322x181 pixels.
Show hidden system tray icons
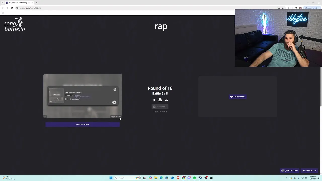coord(286,178)
